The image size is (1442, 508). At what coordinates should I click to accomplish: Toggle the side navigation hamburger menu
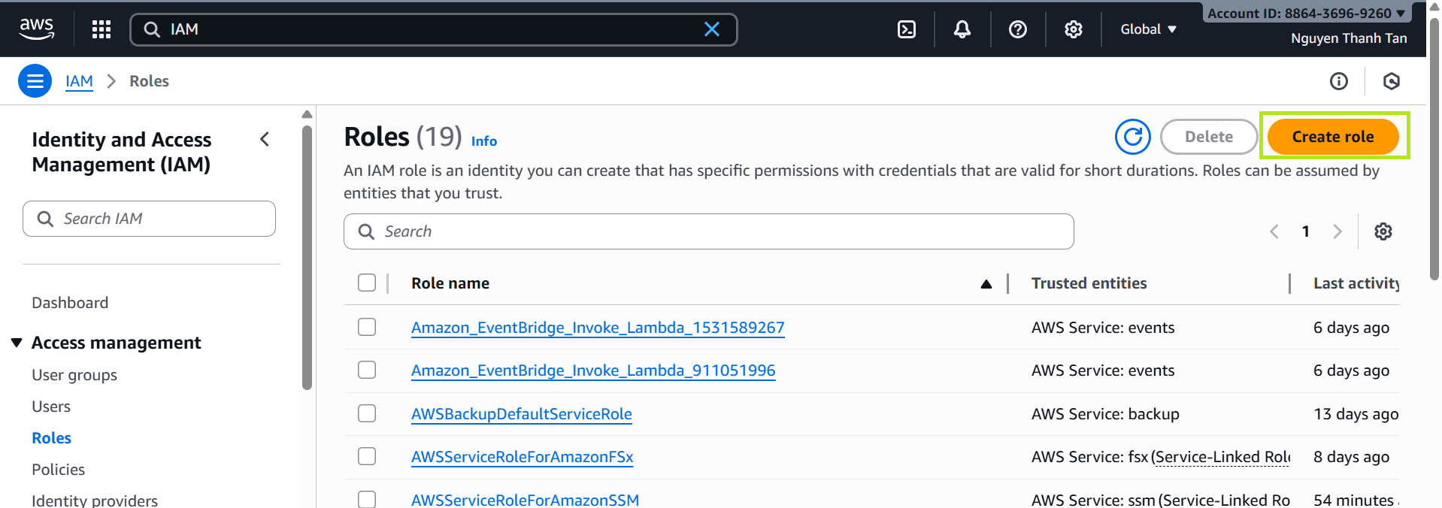click(35, 81)
